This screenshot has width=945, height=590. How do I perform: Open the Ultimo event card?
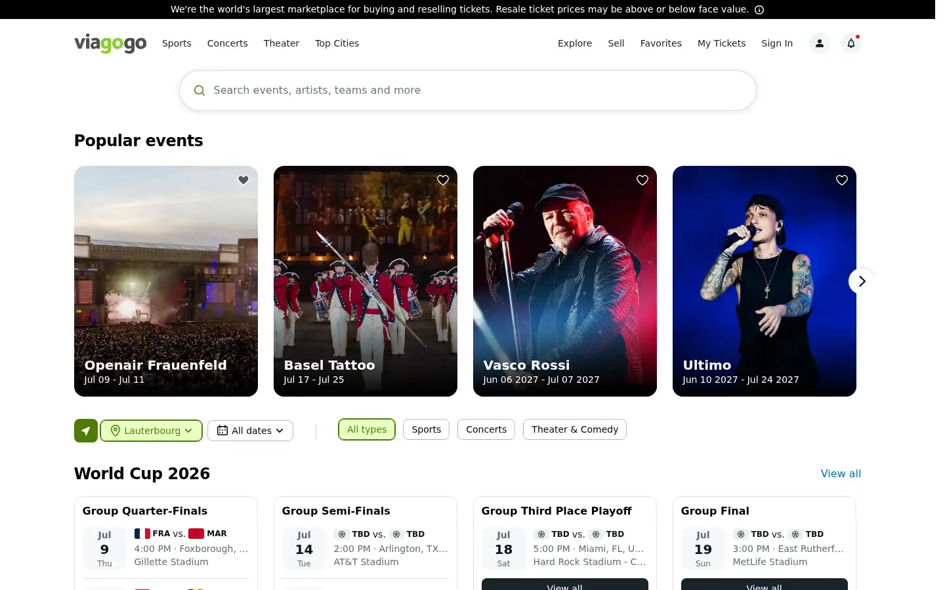click(765, 281)
